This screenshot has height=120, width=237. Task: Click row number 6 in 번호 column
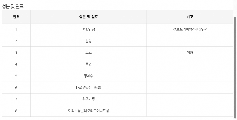(x=16, y=88)
